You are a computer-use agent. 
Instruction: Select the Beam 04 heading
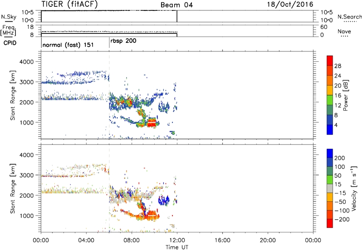tap(176, 5)
